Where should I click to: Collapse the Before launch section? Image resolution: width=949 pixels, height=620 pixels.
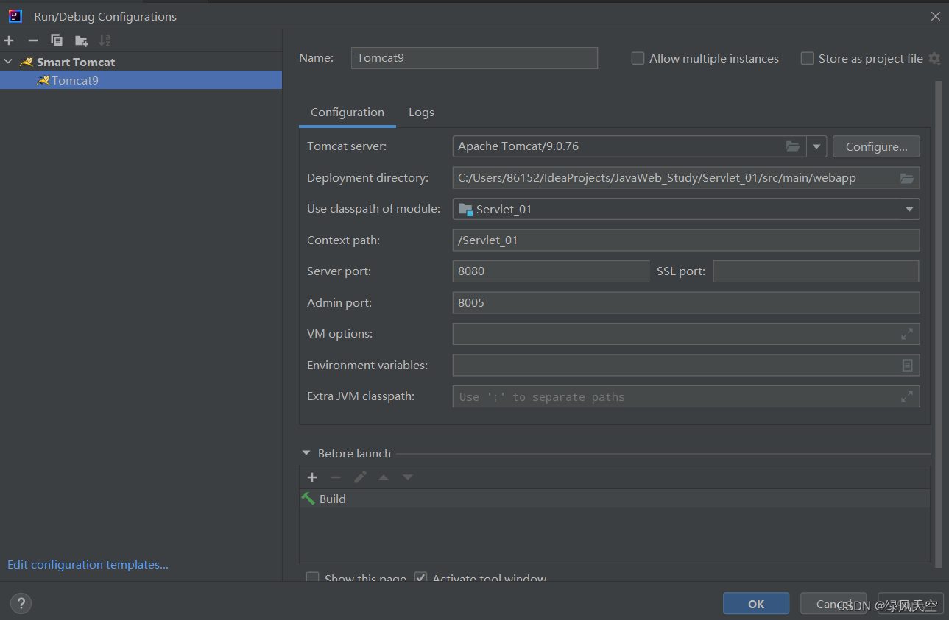(306, 454)
